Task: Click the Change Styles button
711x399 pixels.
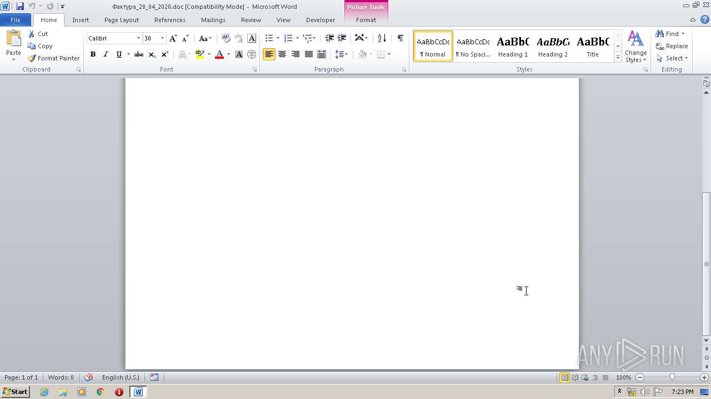Action: (x=636, y=47)
